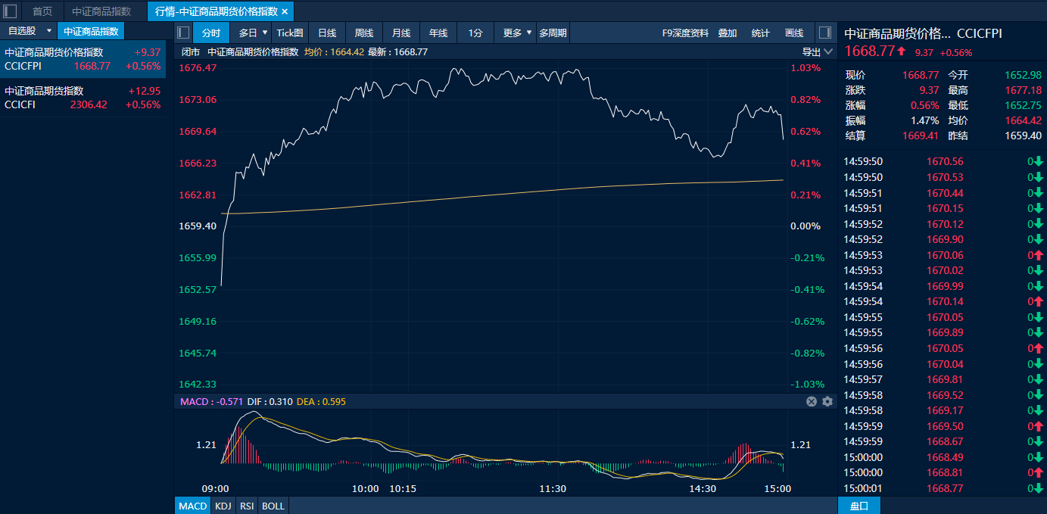Click the 昨结 1659.40 value
The image size is (1047, 514).
click(1024, 136)
